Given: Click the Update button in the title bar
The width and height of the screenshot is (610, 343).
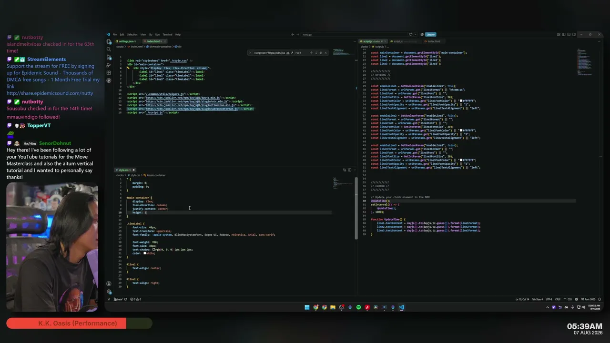Looking at the screenshot, I should coord(431,34).
